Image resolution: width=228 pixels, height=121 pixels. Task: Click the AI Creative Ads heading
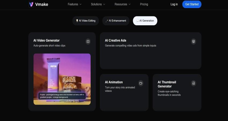point(115,41)
